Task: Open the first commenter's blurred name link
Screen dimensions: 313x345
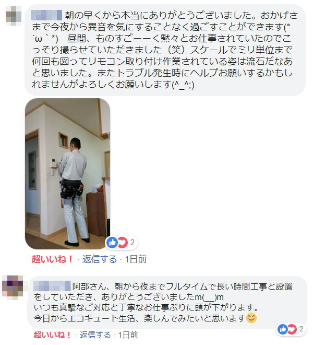Action: pyautogui.click(x=46, y=15)
